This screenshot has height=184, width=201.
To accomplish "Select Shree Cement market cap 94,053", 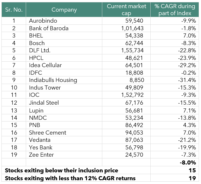I will click(x=134, y=133).
